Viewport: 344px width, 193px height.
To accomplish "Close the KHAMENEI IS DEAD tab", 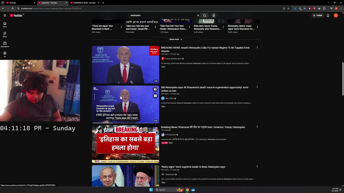I will click(98, 3).
